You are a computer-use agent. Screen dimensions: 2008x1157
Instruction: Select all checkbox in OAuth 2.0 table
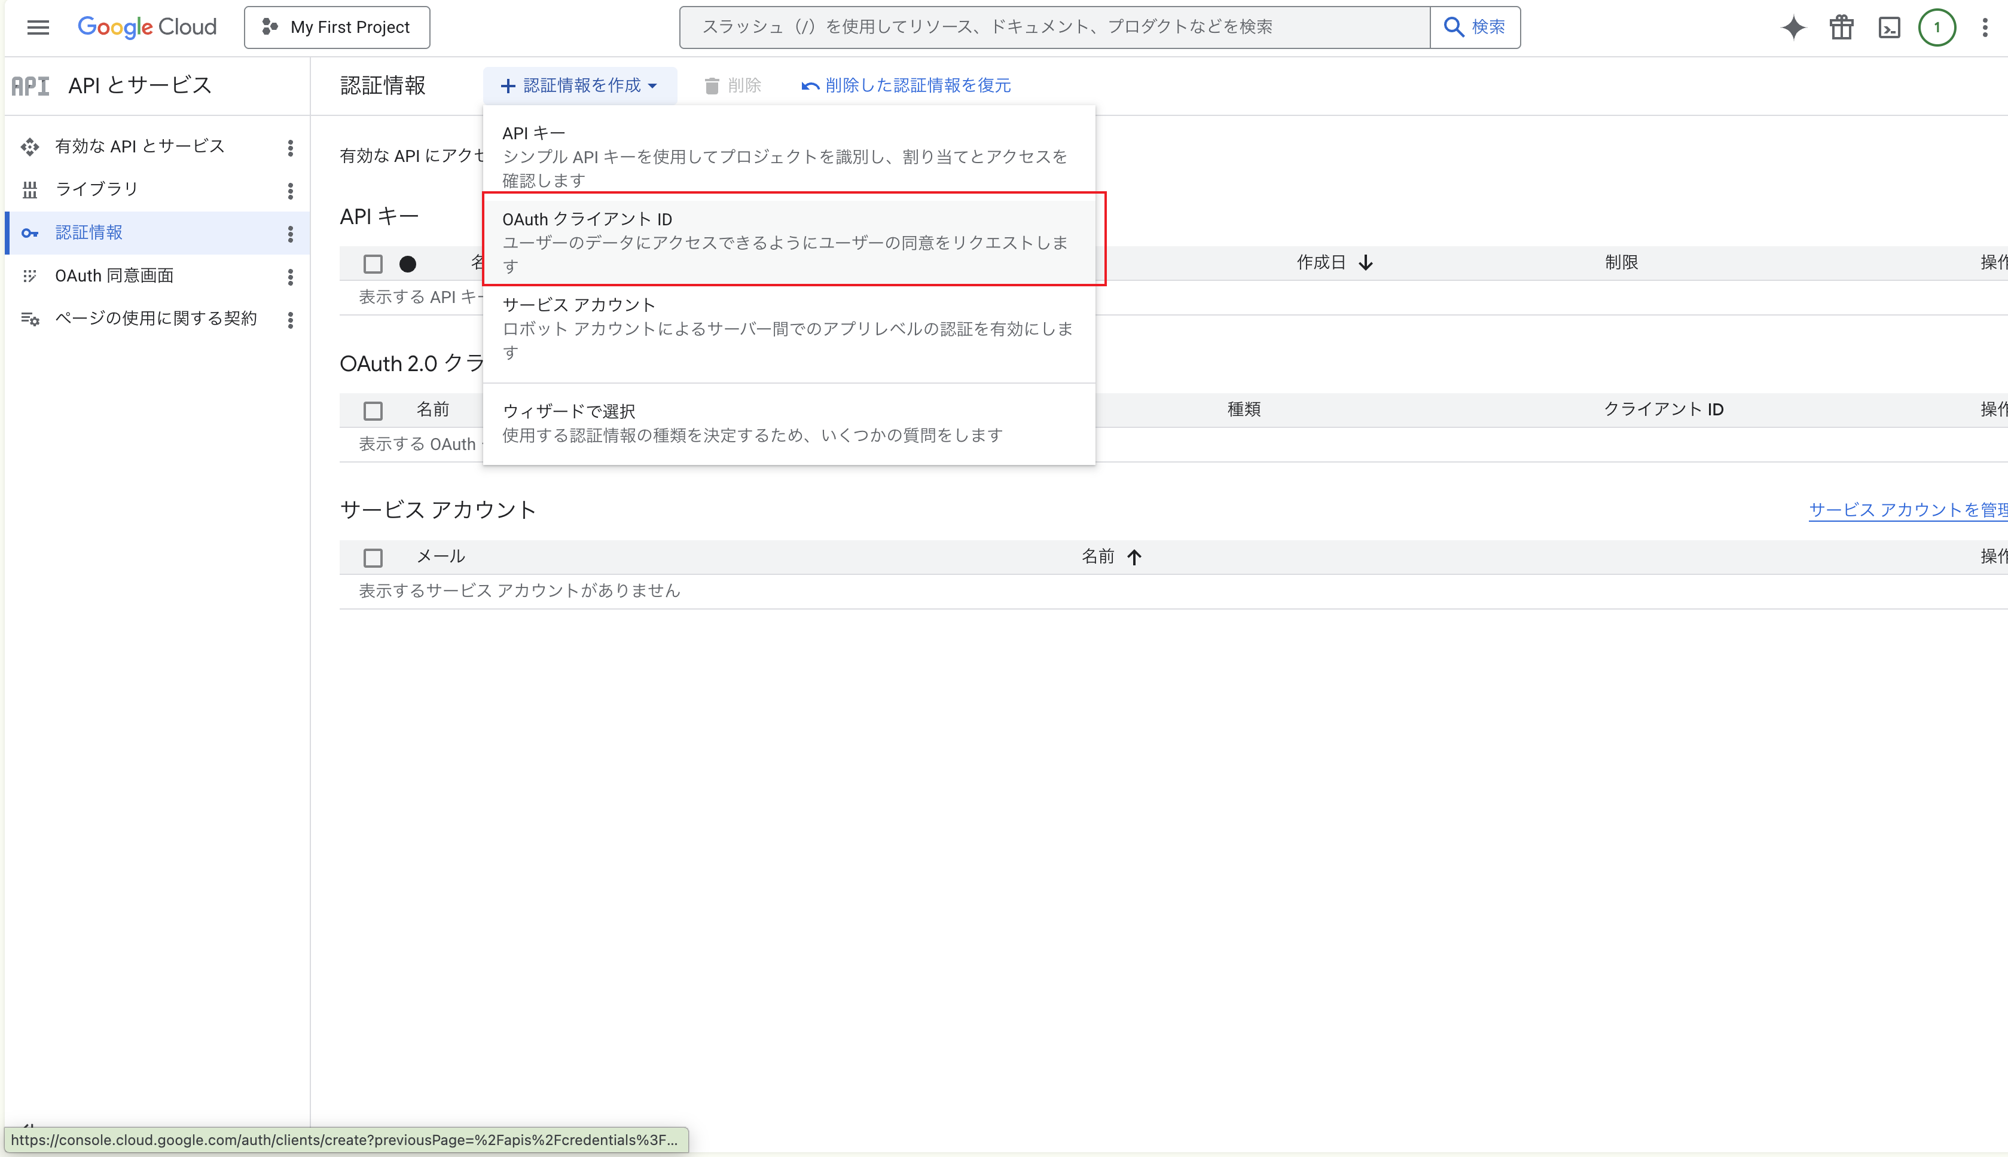tap(373, 411)
